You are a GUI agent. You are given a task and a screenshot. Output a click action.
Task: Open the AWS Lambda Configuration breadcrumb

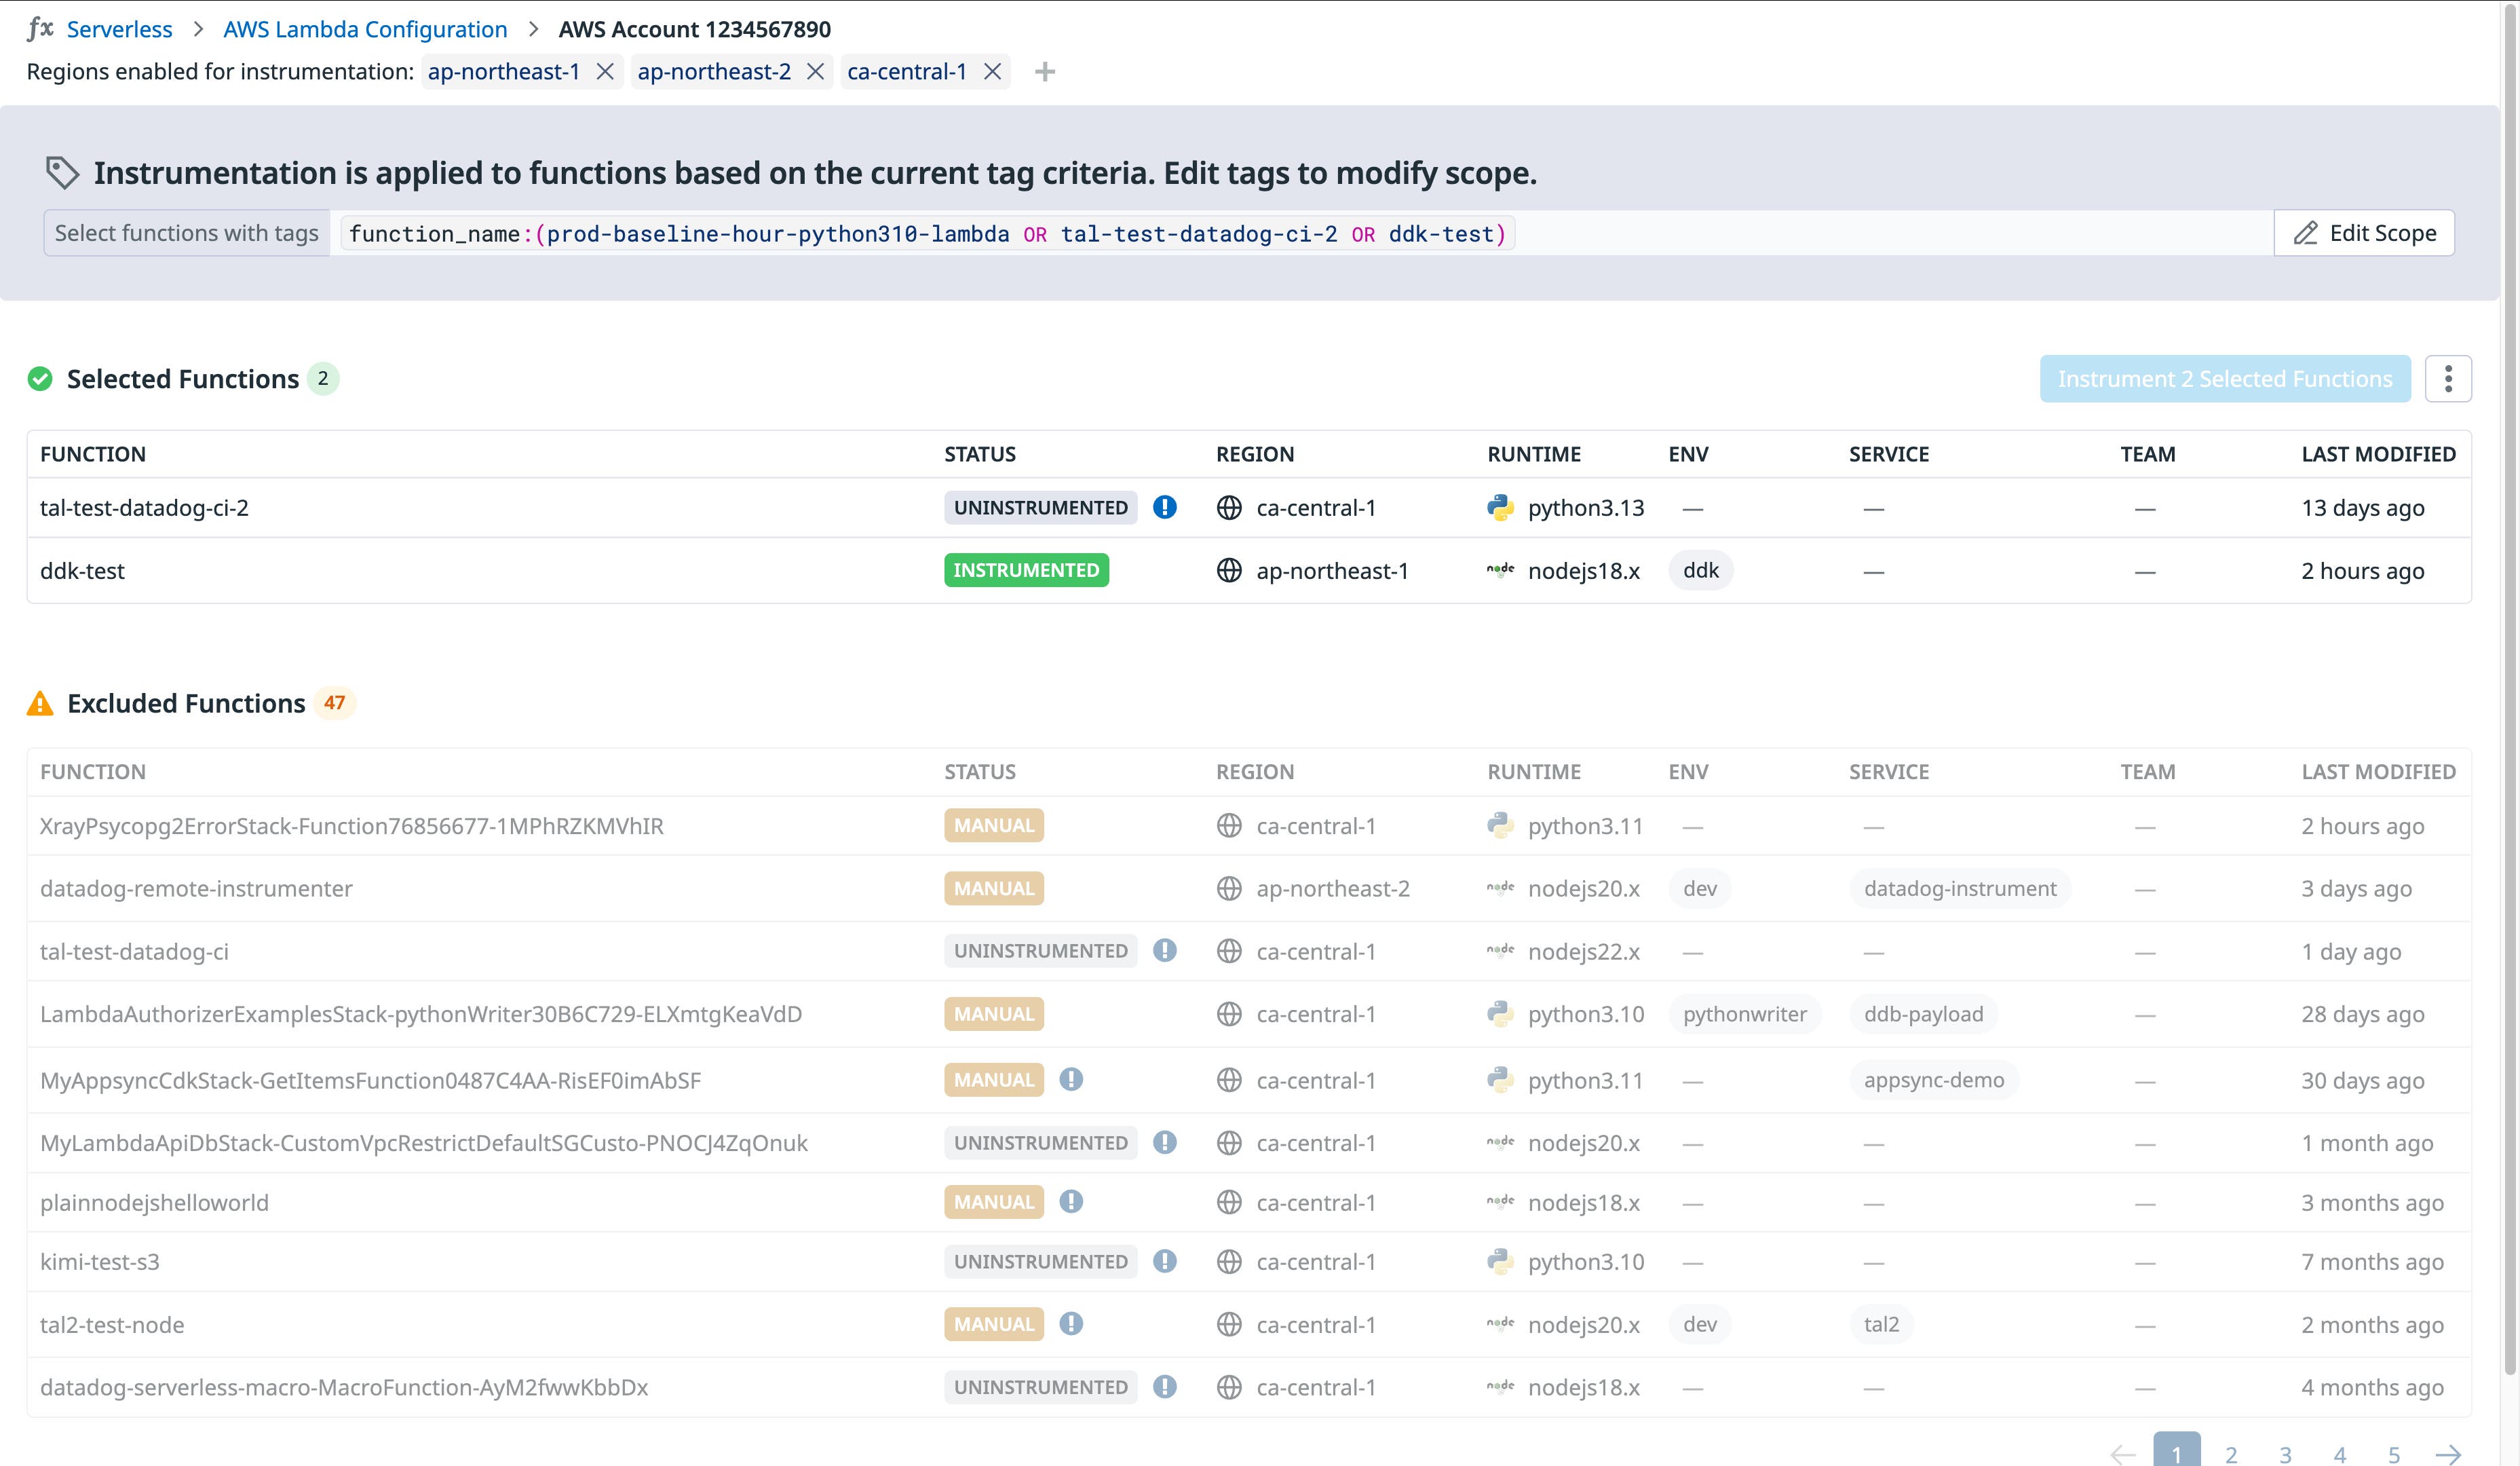coord(365,29)
